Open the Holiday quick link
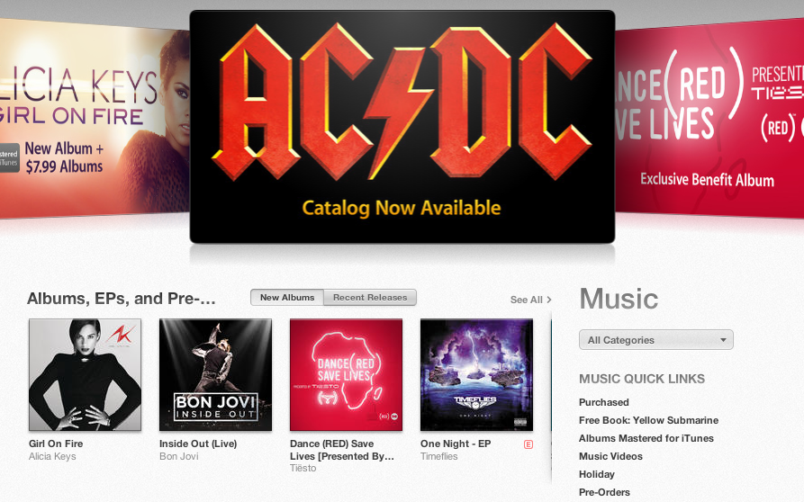Image resolution: width=804 pixels, height=502 pixels. (x=597, y=474)
